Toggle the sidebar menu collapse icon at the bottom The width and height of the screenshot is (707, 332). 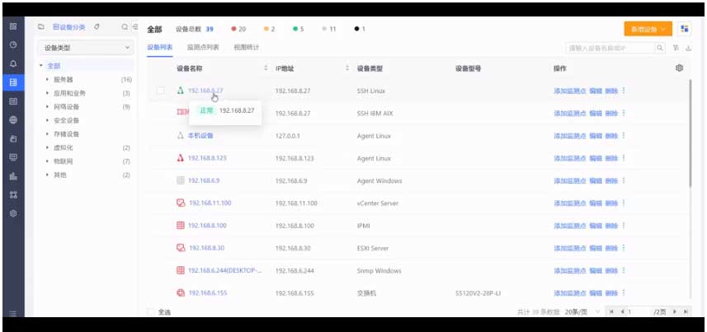pyautogui.click(x=13, y=314)
